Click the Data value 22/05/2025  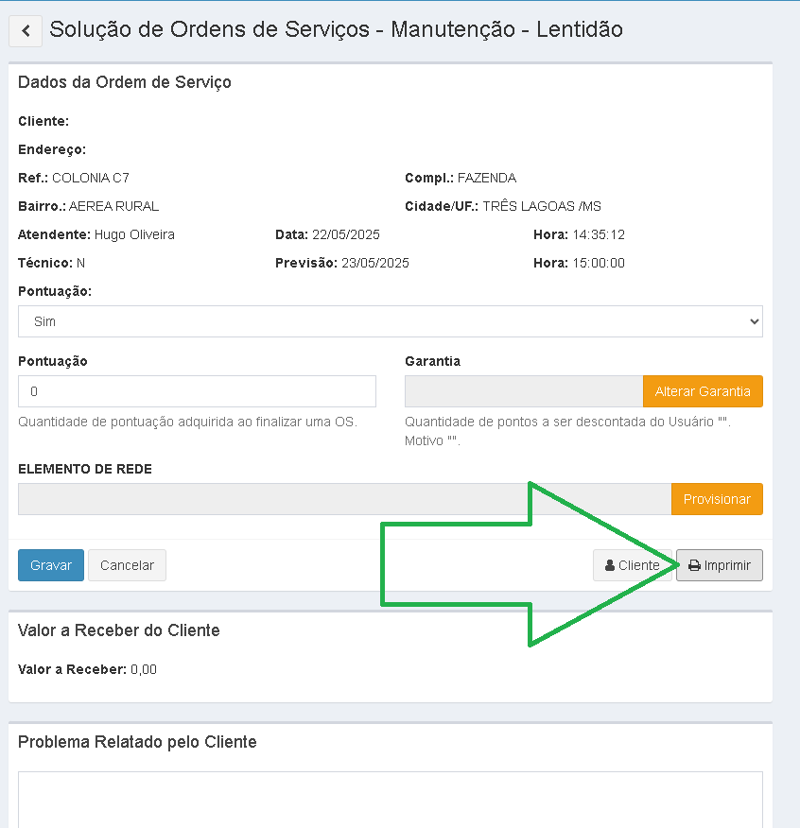[x=346, y=234]
